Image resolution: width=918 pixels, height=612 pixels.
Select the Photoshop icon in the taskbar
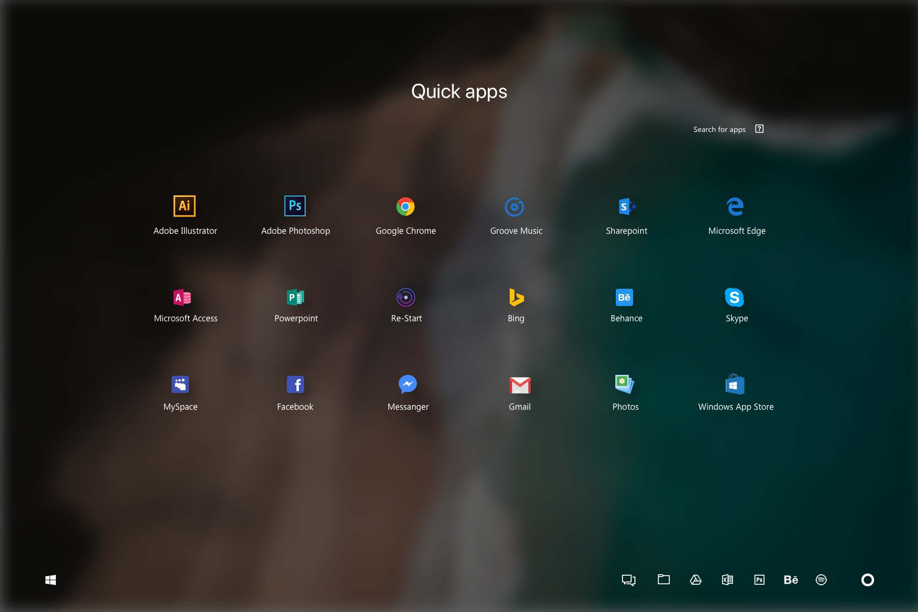(759, 580)
